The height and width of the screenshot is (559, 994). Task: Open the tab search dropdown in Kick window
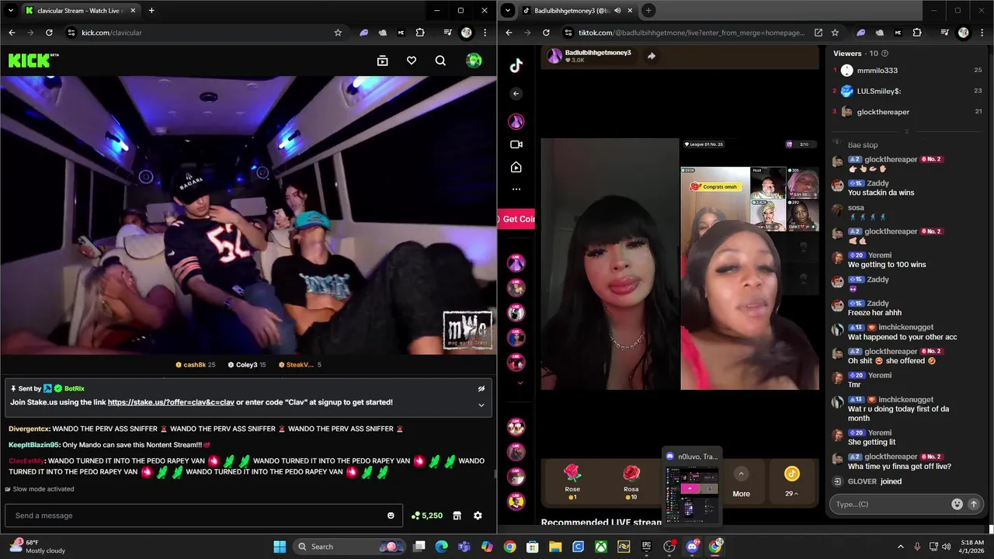[x=10, y=11]
